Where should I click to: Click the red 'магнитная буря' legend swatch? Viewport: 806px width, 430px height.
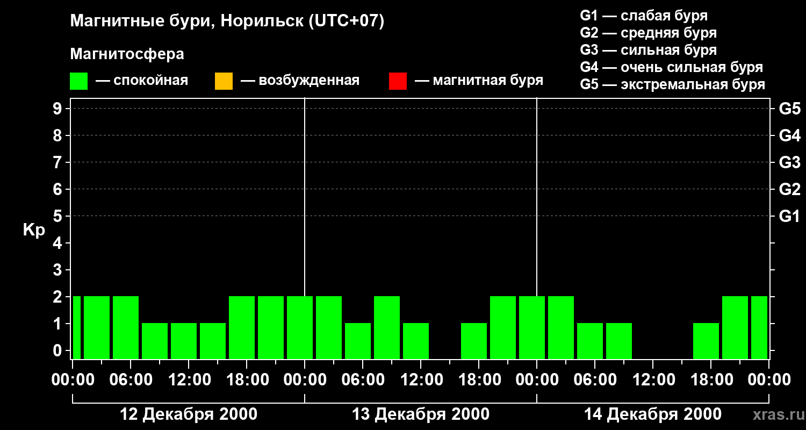(x=398, y=81)
